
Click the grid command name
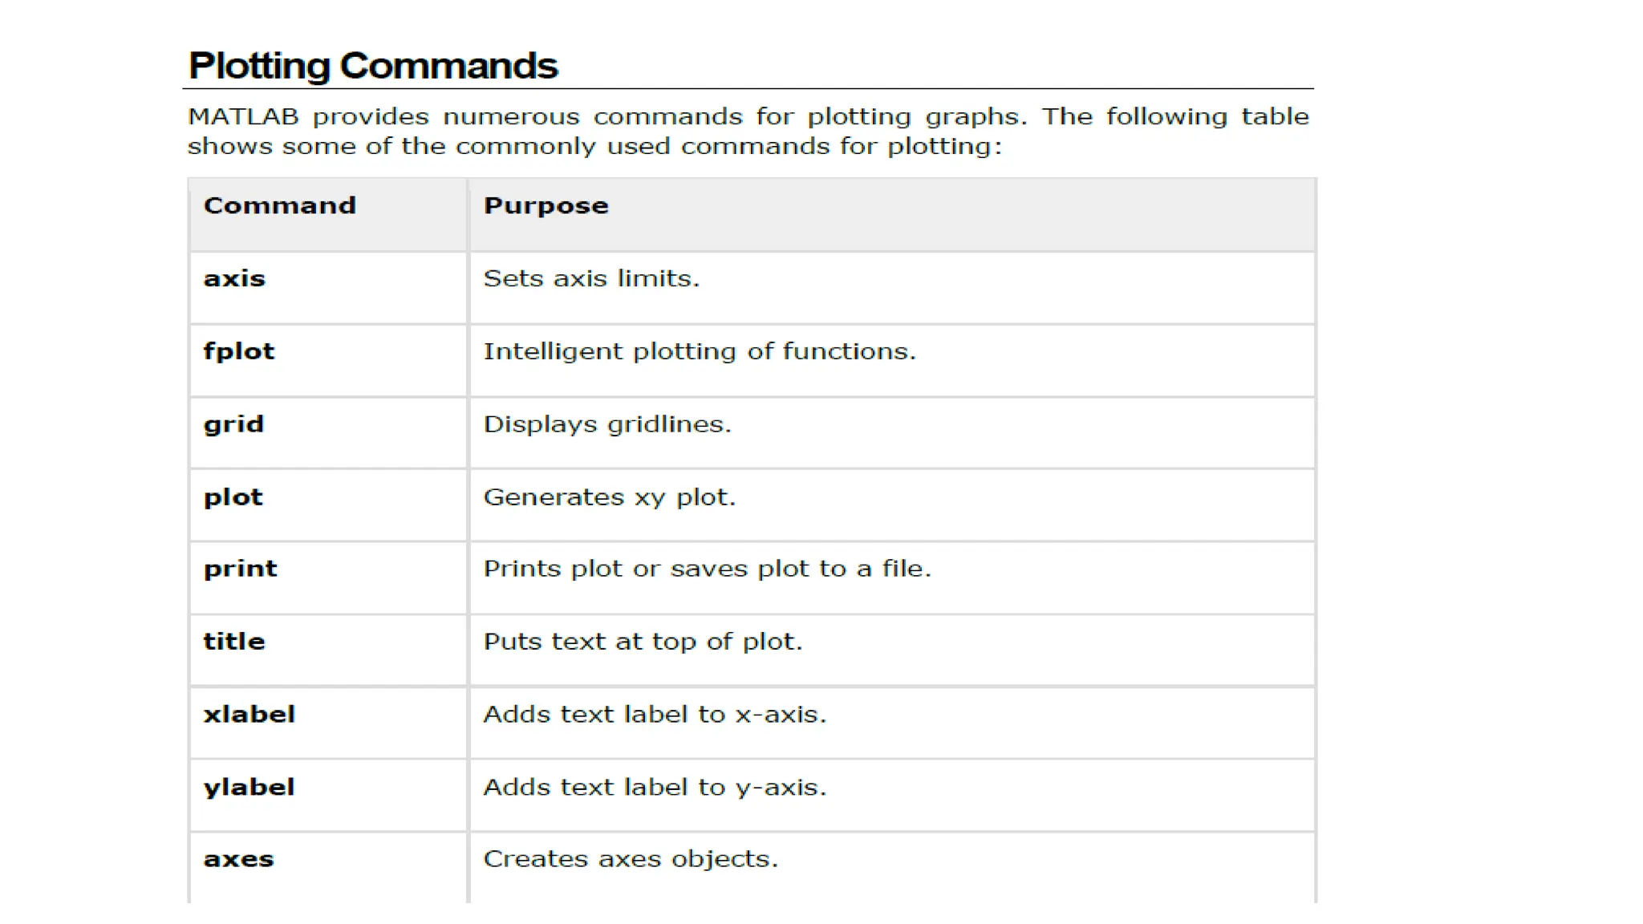233,424
